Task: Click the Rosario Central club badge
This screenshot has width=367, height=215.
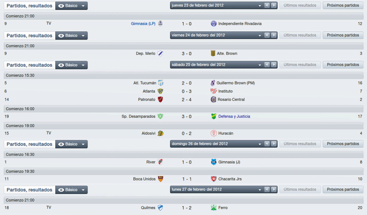Action: [x=213, y=100]
